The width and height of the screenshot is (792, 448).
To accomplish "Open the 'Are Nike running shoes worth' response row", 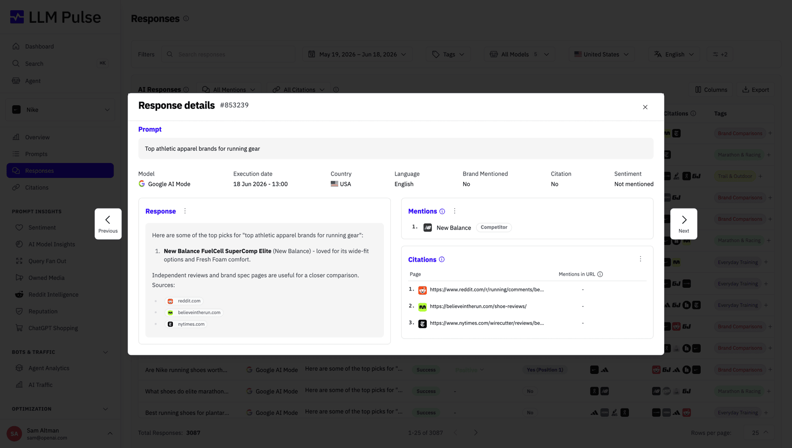I will point(457,370).
